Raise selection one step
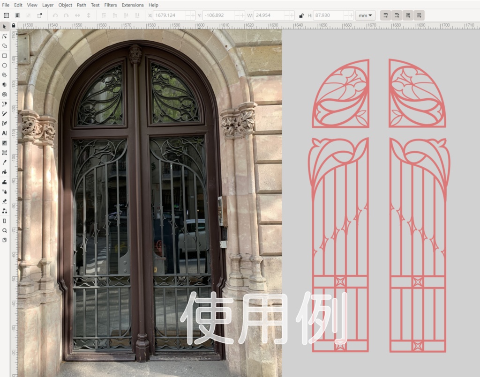480x377 pixels. point(115,15)
